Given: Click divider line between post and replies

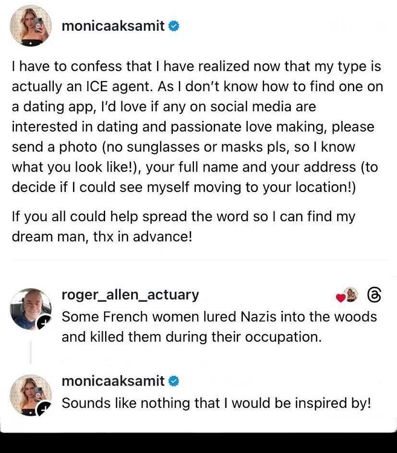Looking at the screenshot, I should (x=198, y=260).
